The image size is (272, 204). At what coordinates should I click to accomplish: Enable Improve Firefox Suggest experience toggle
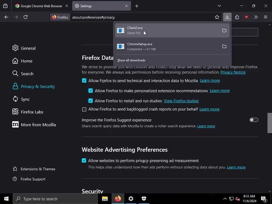point(254,120)
